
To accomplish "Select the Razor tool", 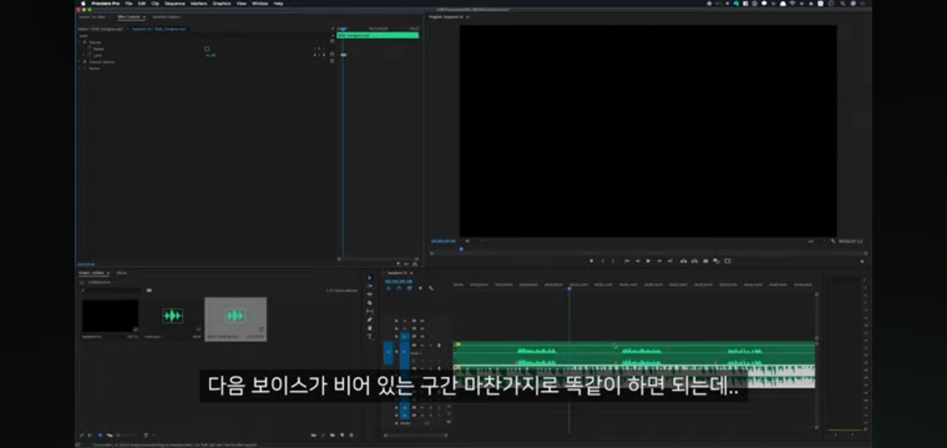I will click(369, 303).
